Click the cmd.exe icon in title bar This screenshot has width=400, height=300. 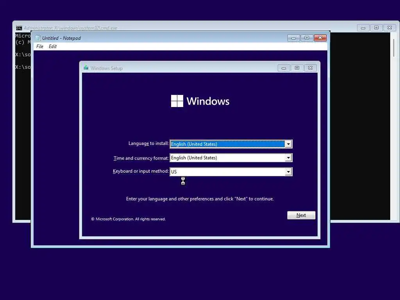(19, 28)
